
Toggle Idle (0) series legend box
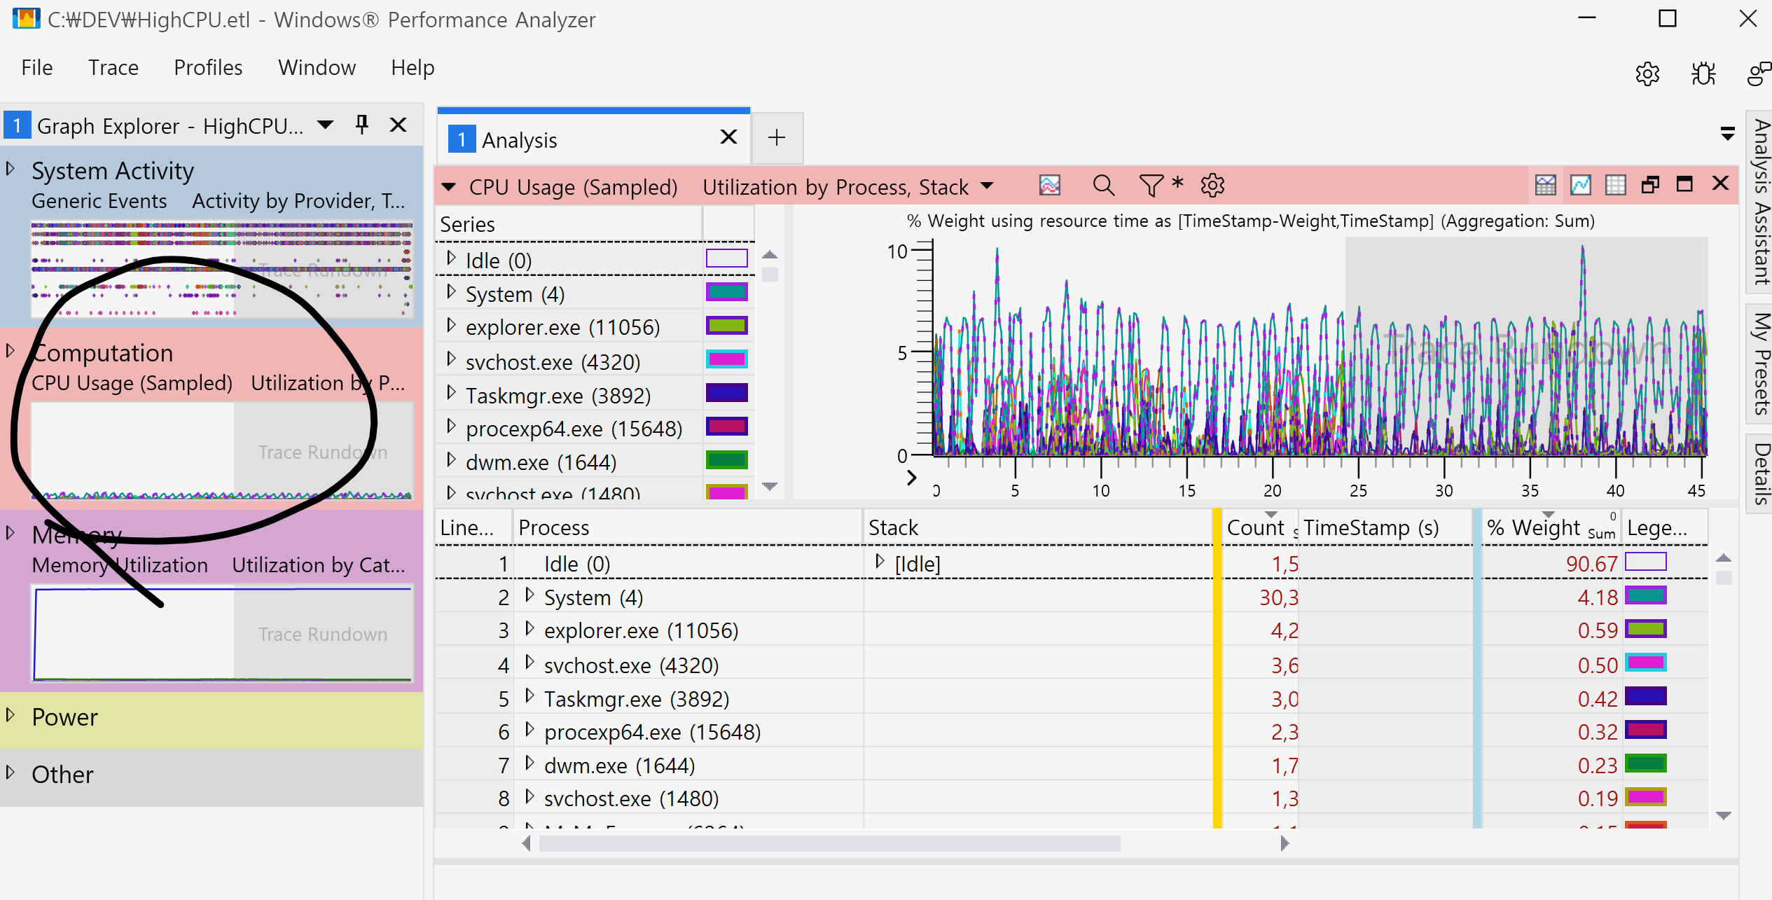tap(726, 259)
